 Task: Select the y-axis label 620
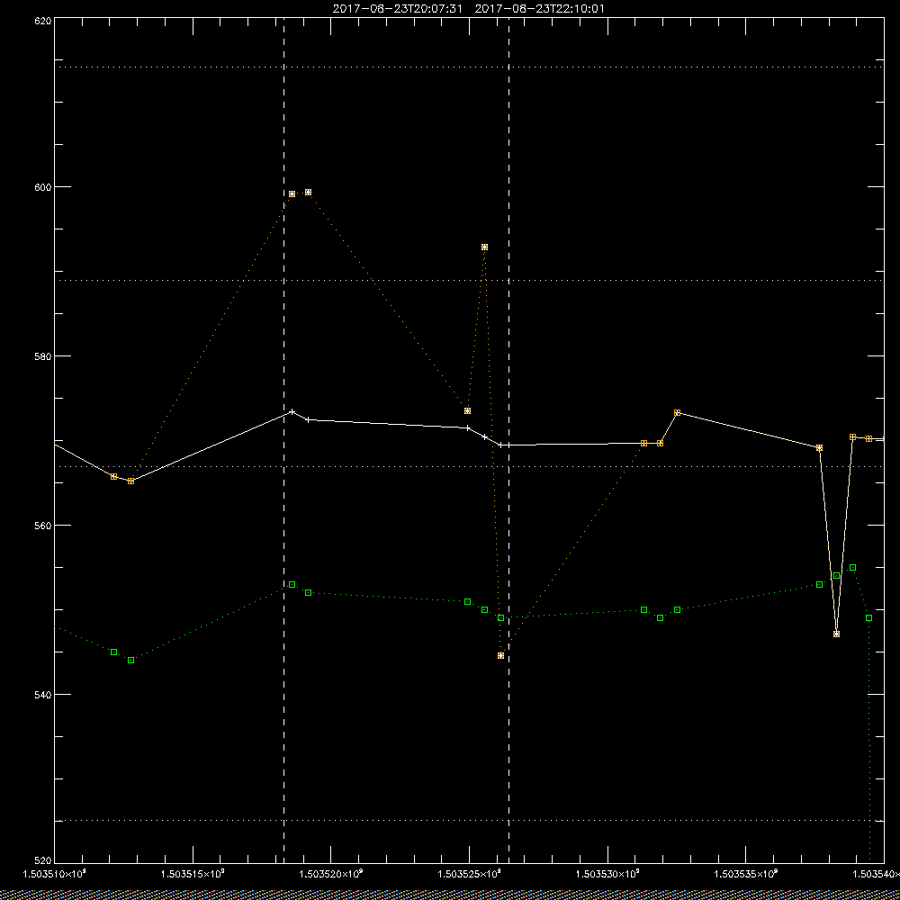[42, 20]
